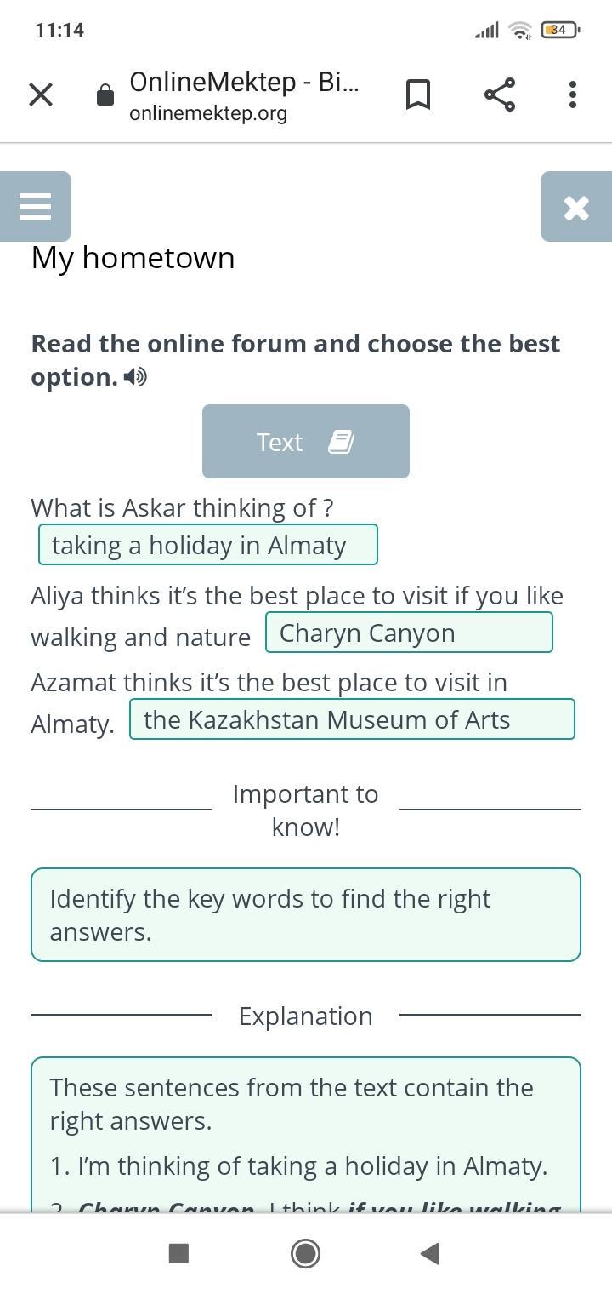Viewport: 612px width, 1294px height.
Task: Go back with Android back triangle
Action: click(430, 1253)
